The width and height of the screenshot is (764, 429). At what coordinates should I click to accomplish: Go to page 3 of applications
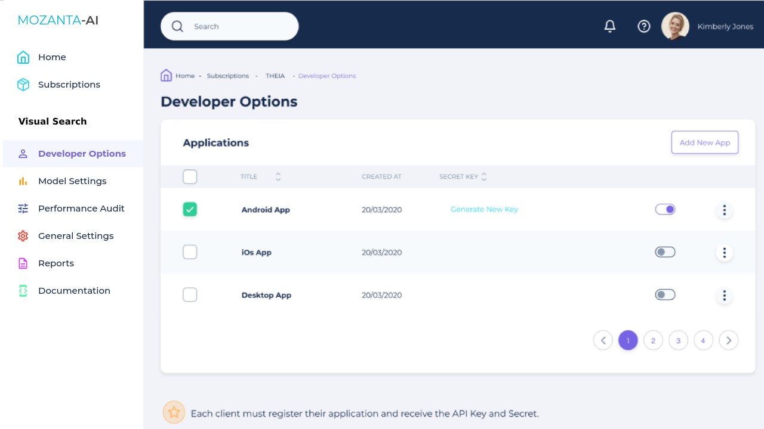[x=678, y=341]
